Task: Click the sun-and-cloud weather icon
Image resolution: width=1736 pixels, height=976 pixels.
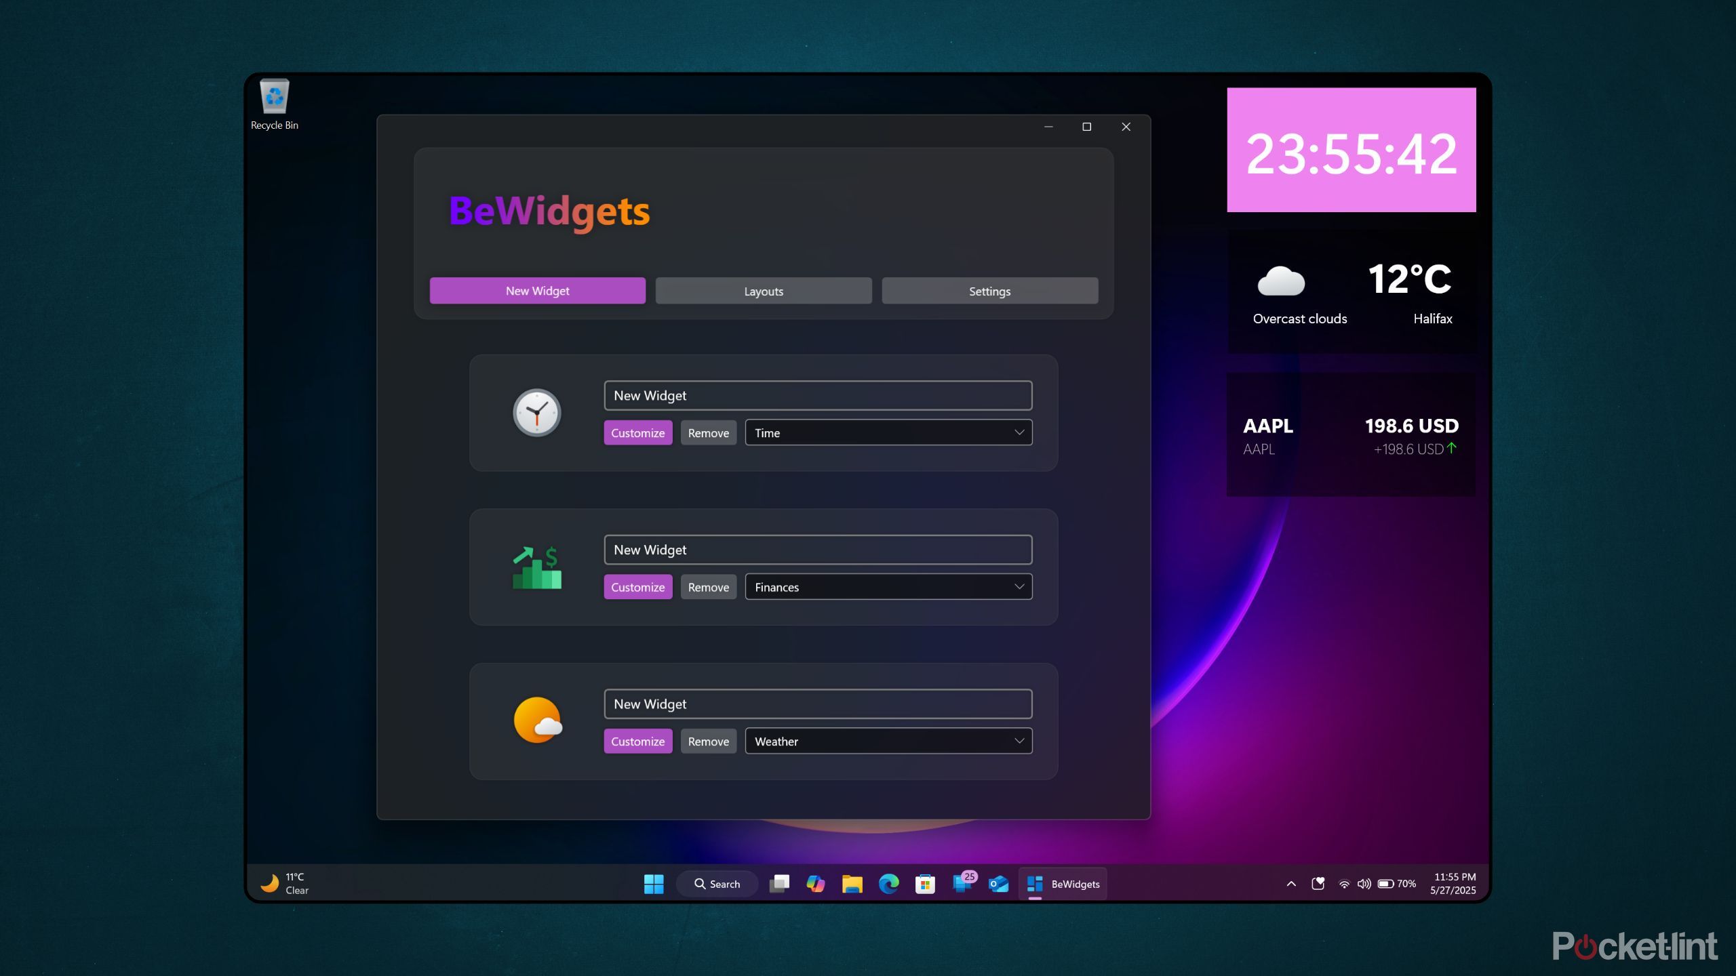Action: (x=538, y=720)
